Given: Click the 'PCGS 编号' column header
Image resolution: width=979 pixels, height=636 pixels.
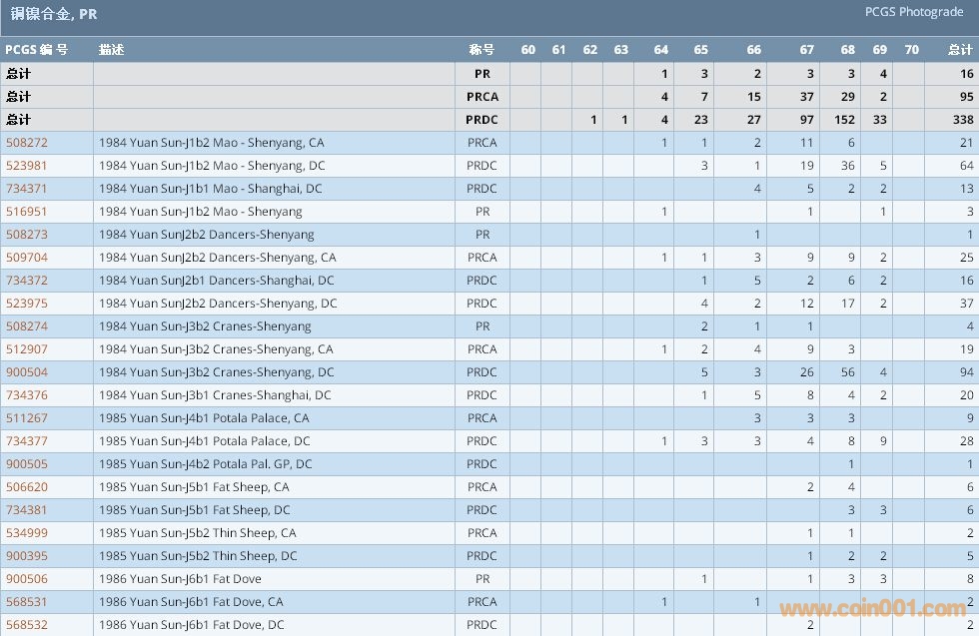Looking at the screenshot, I should click(x=37, y=50).
